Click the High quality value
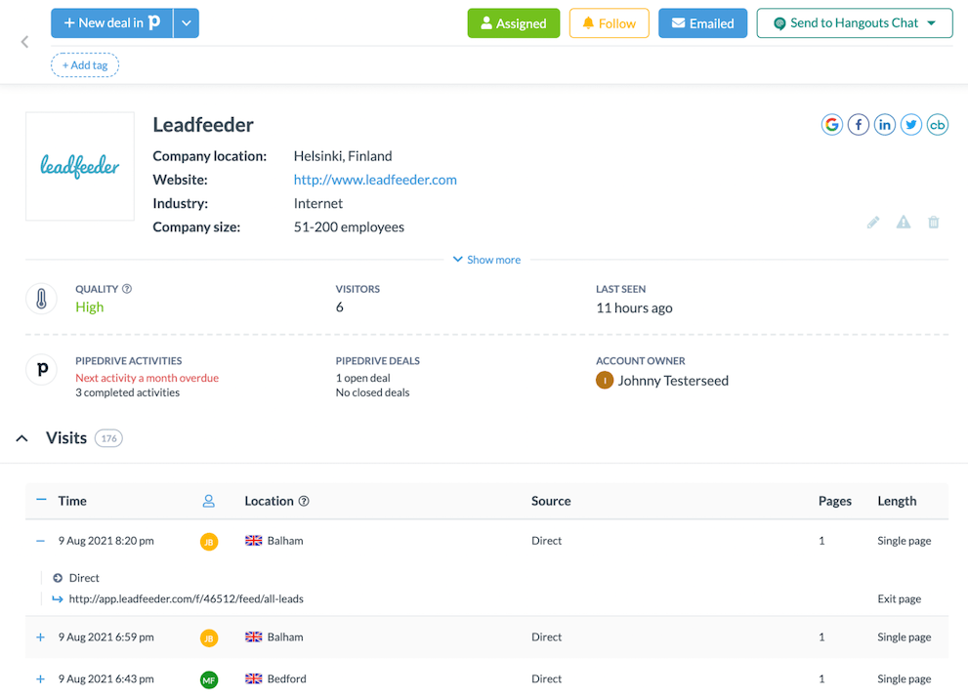Screen dimensions: 968x697 click(x=90, y=307)
